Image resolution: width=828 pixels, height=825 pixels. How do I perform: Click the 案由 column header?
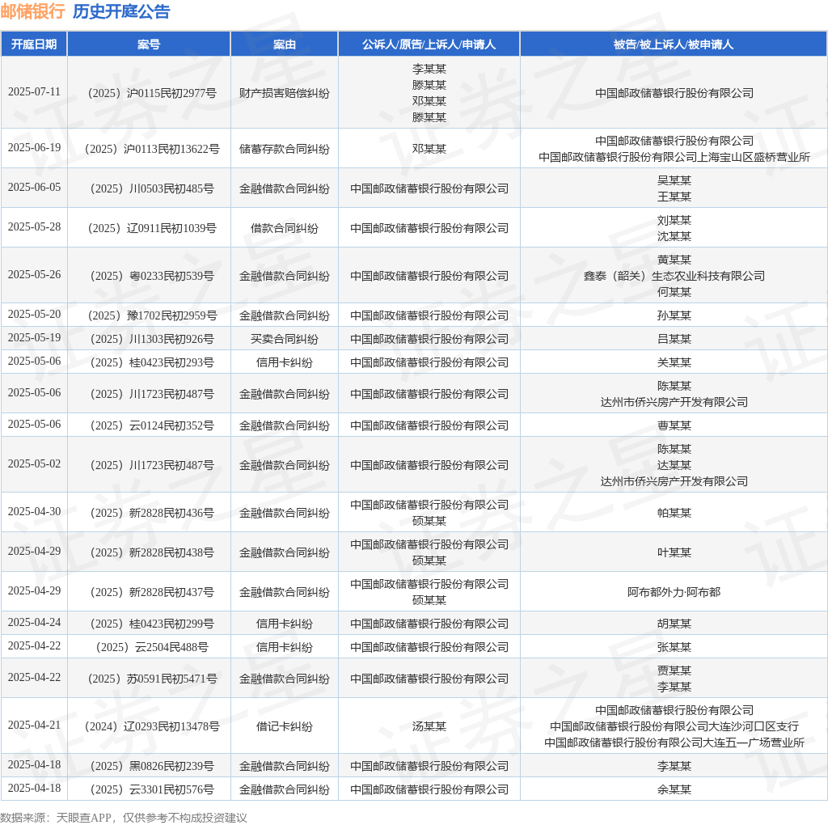tap(284, 44)
